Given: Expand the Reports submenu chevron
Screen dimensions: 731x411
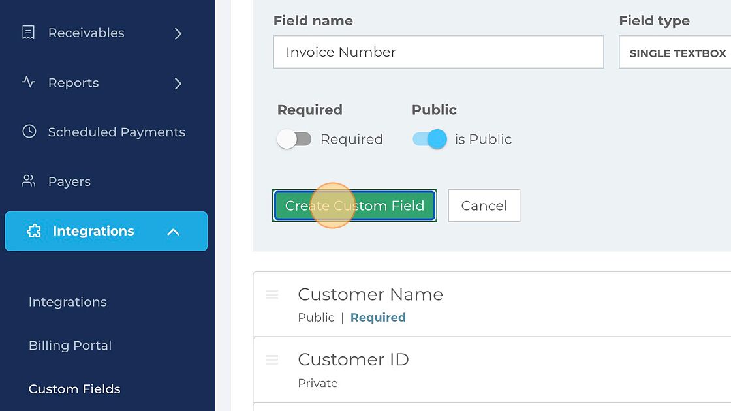Looking at the screenshot, I should pyautogui.click(x=178, y=84).
